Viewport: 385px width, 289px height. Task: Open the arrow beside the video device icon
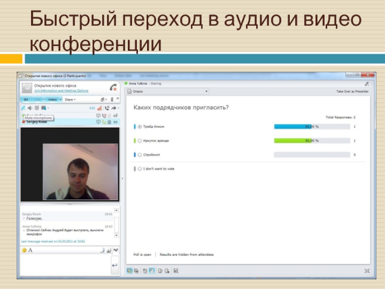point(48,108)
